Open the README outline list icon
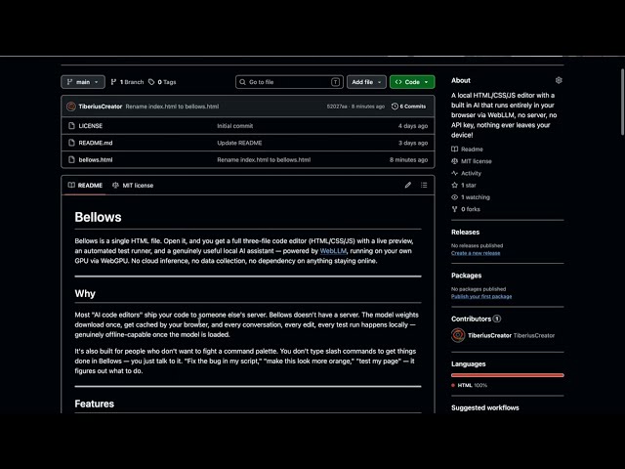This screenshot has height=469, width=625. click(x=424, y=185)
